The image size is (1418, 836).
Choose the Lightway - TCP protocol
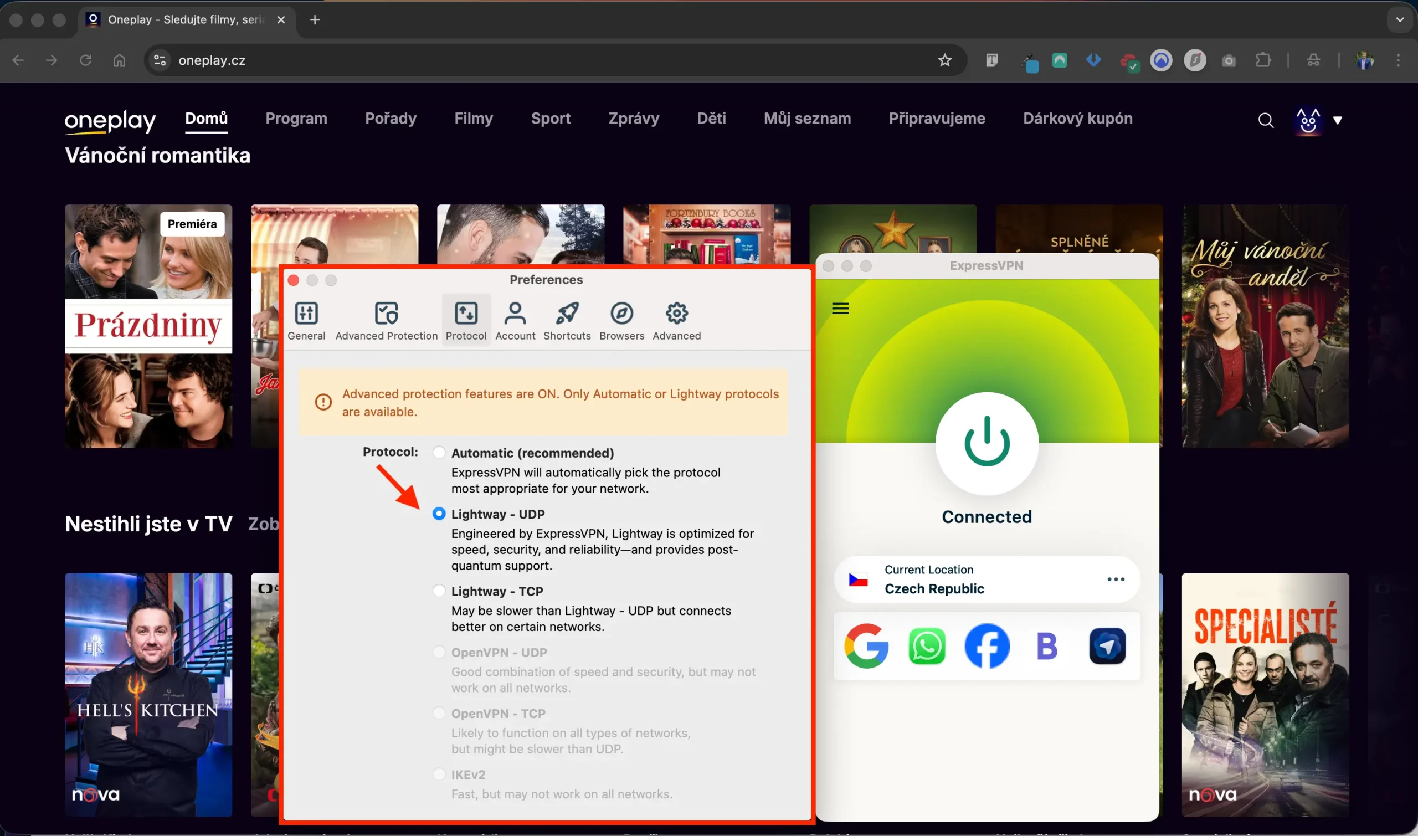(x=439, y=590)
